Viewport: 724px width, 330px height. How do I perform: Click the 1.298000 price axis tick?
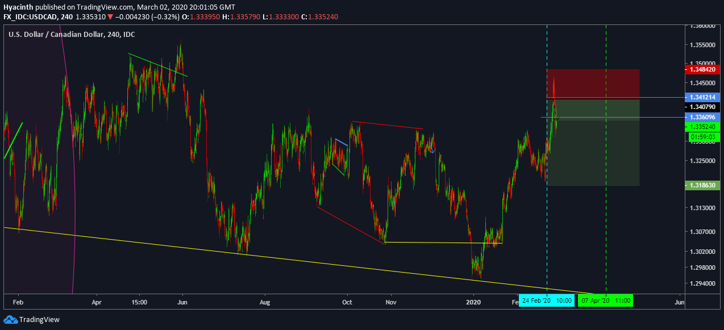pyautogui.click(x=704, y=267)
